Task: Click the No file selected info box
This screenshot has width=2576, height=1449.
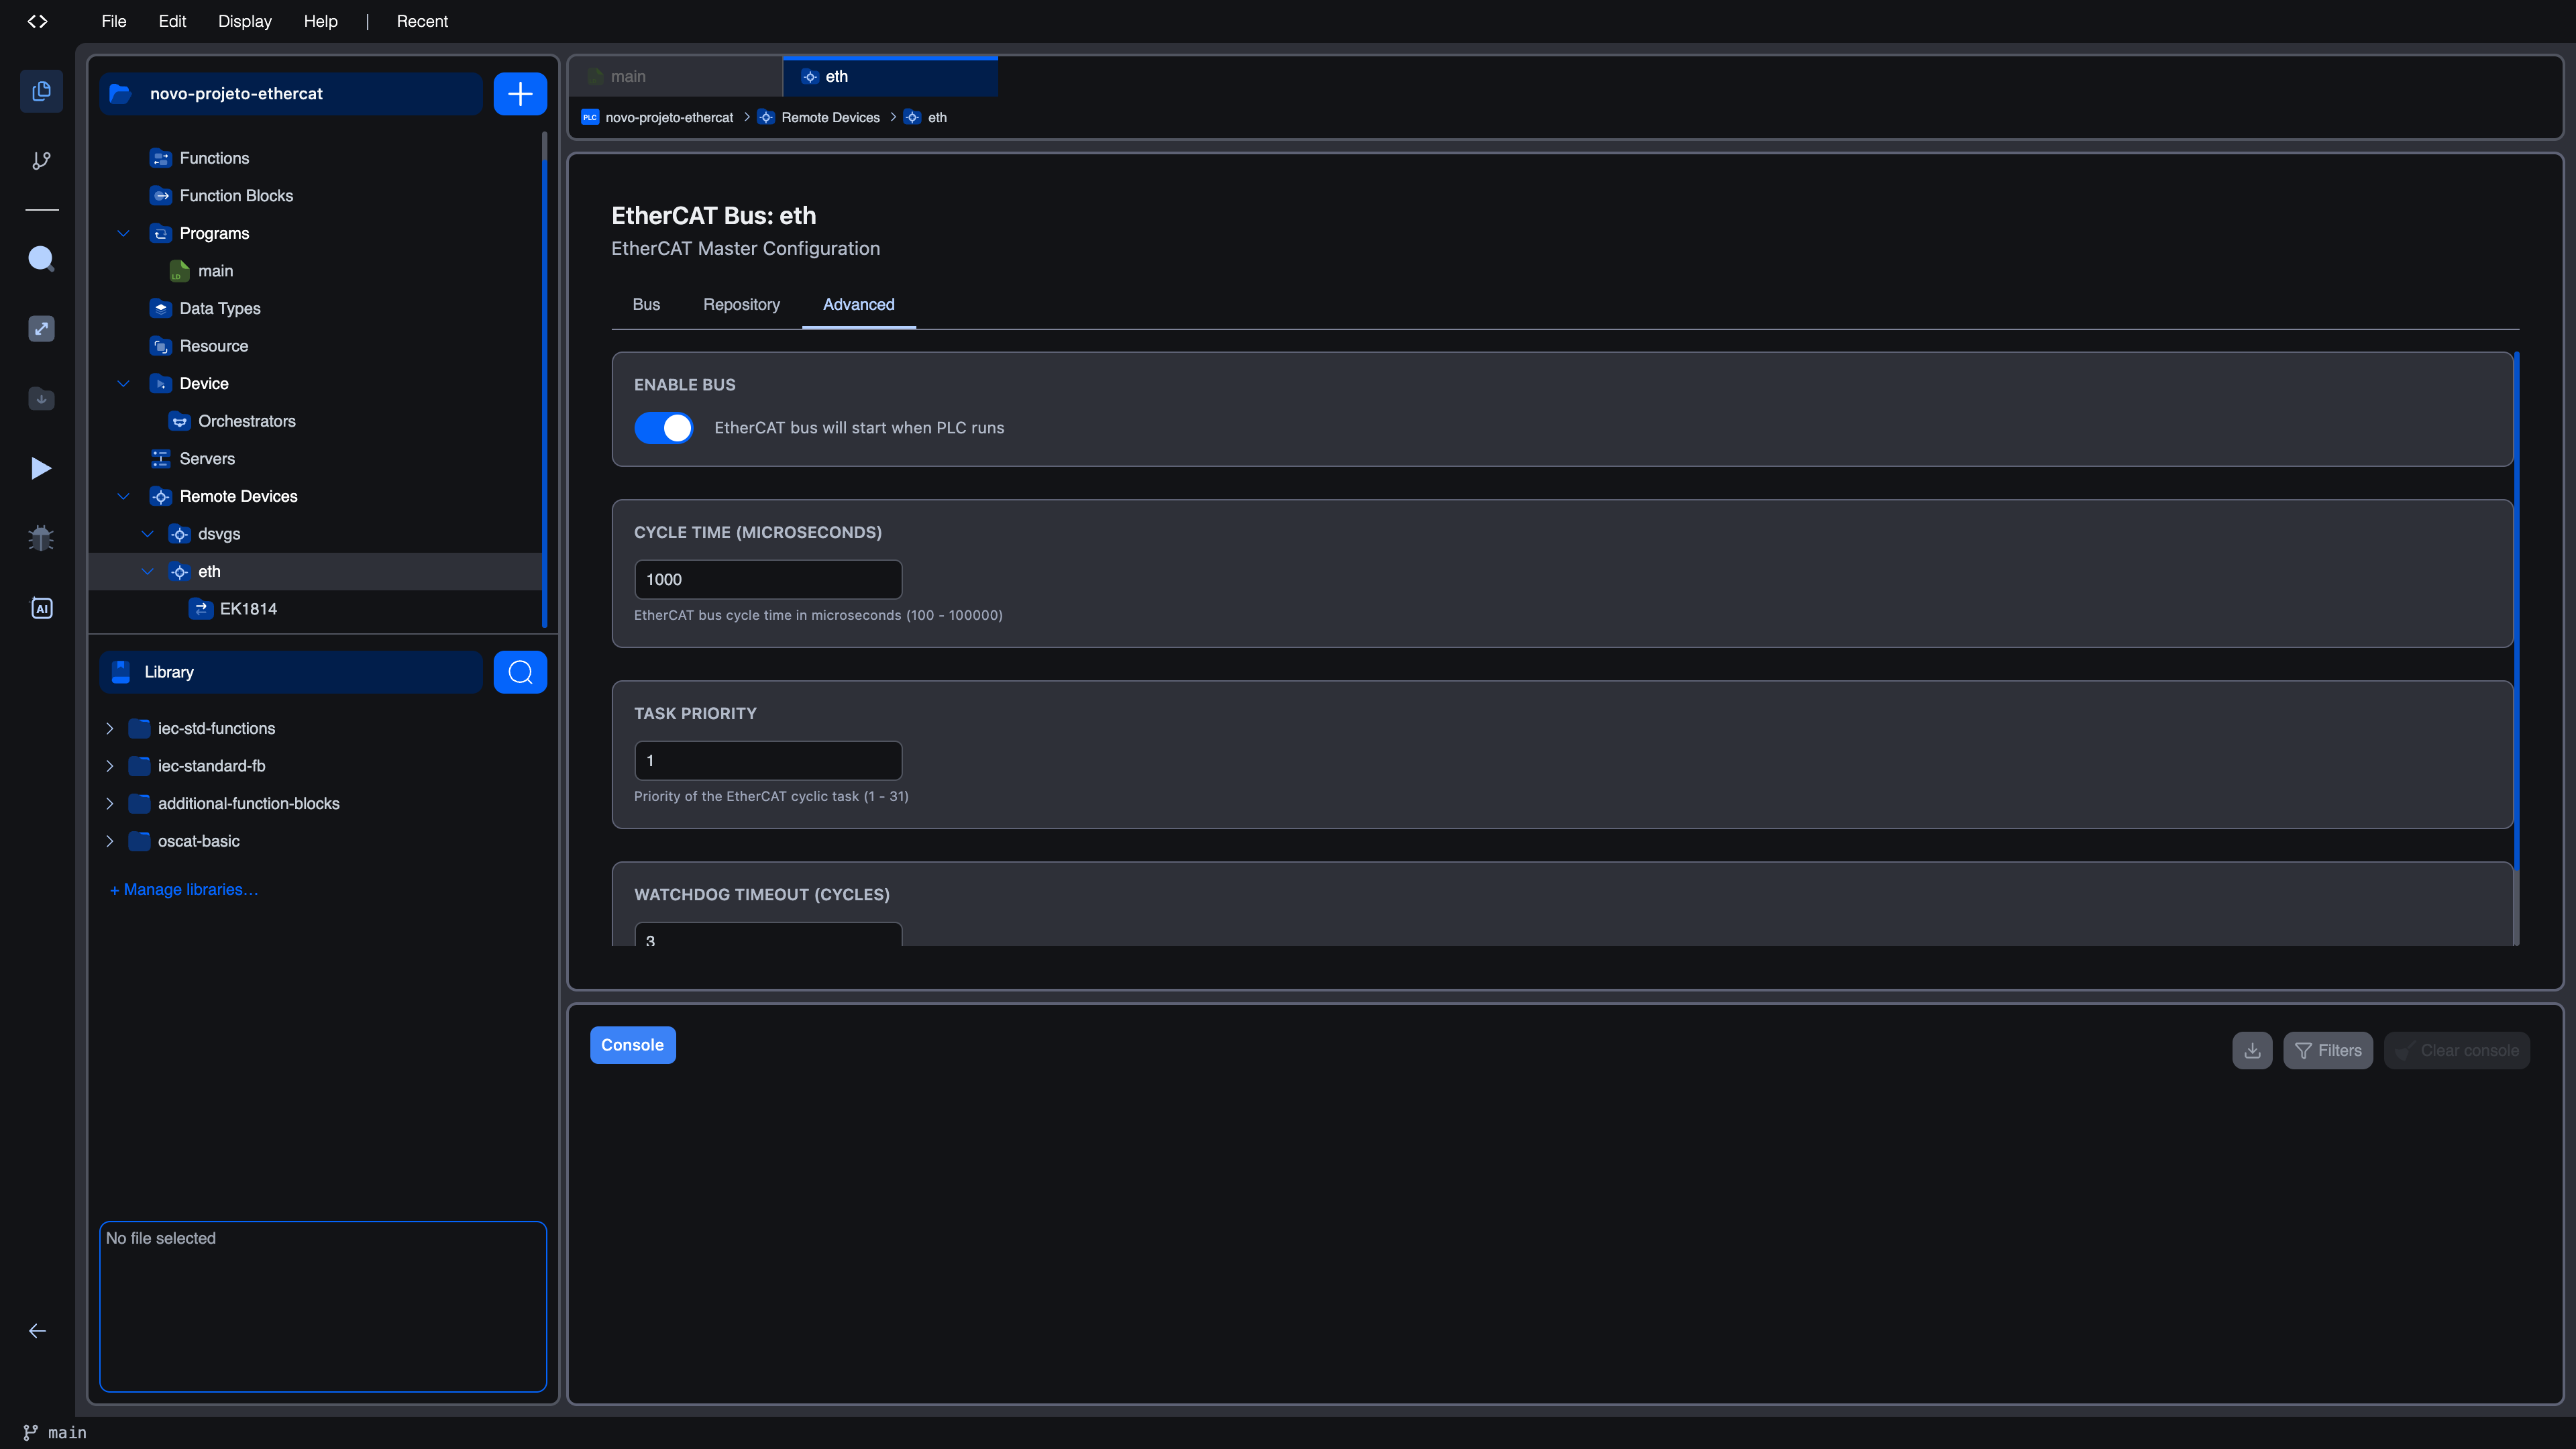Action: pyautogui.click(x=323, y=1306)
